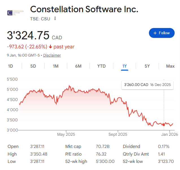
Task: View the 5Y price history
Action: pyautogui.click(x=147, y=66)
